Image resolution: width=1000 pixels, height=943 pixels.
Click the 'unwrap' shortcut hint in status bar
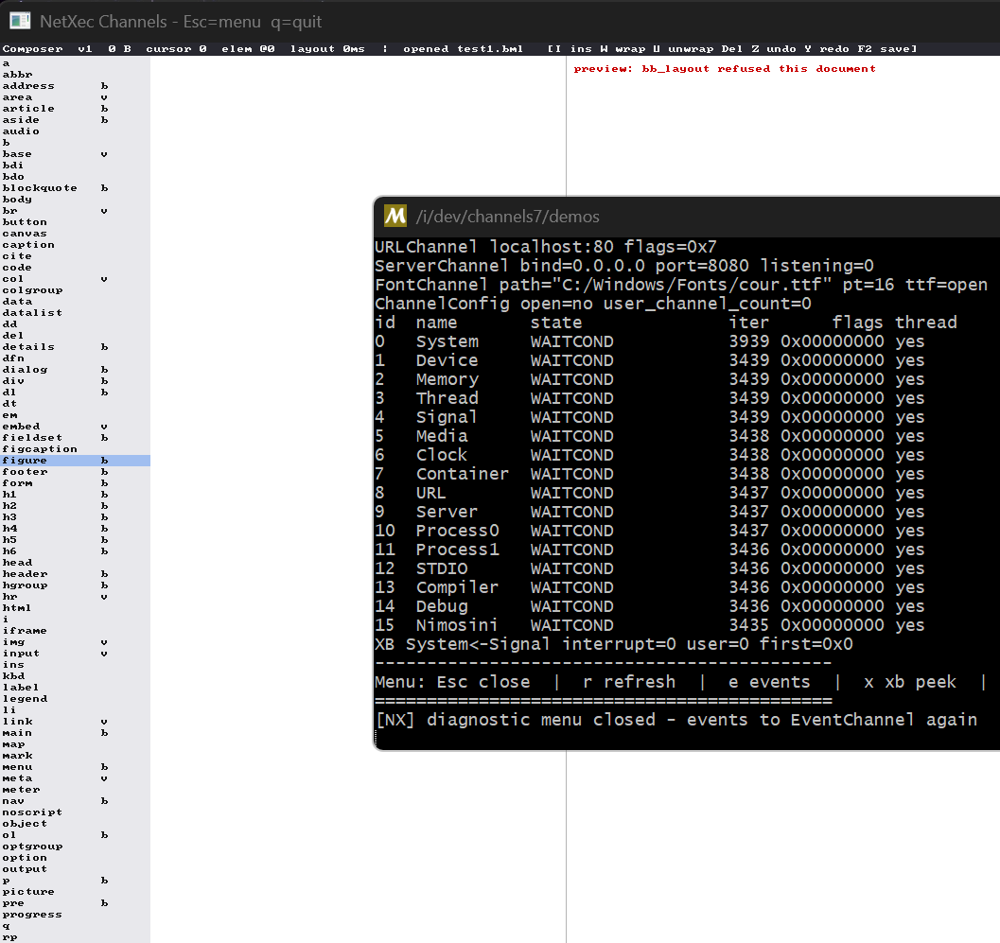click(x=683, y=48)
